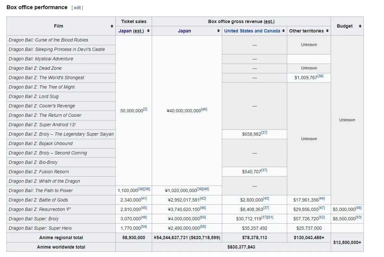
Task: Select Dragon Ball Z: Resurrection 'F' row
Action: [61, 210]
